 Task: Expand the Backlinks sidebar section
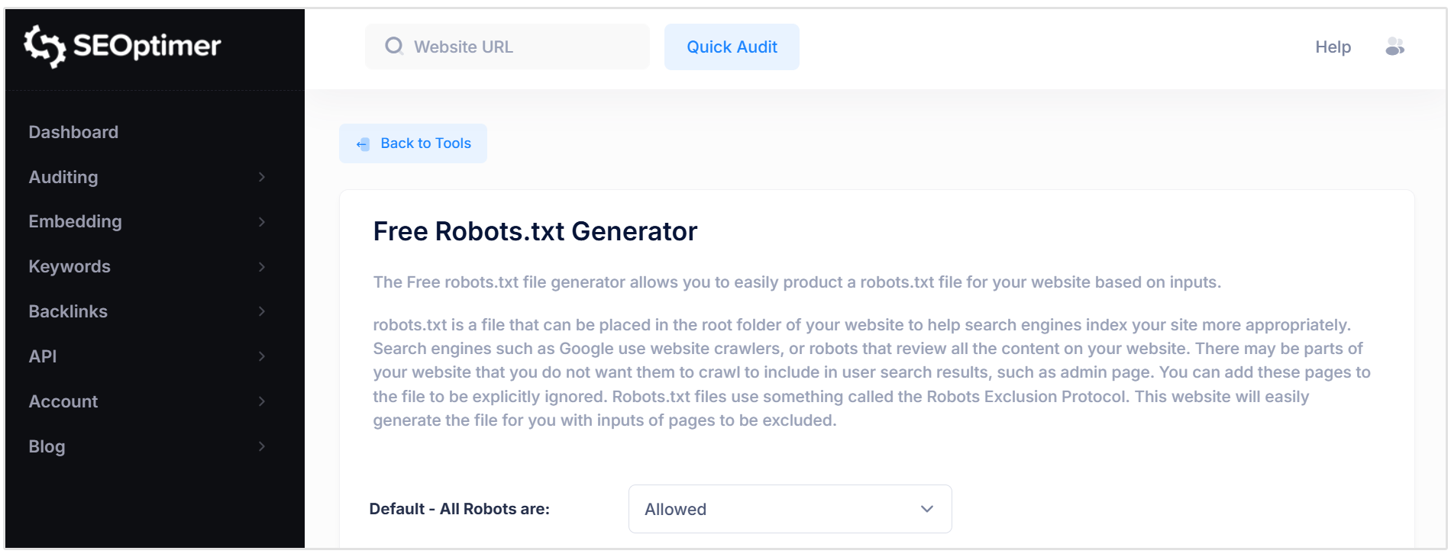pyautogui.click(x=262, y=311)
